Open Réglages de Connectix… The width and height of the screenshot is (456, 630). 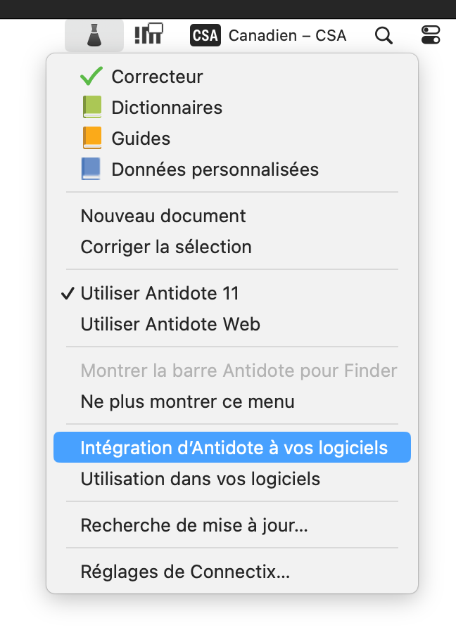coord(185,572)
